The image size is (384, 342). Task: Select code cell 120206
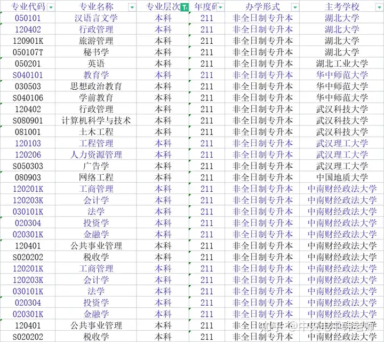(x=28, y=155)
